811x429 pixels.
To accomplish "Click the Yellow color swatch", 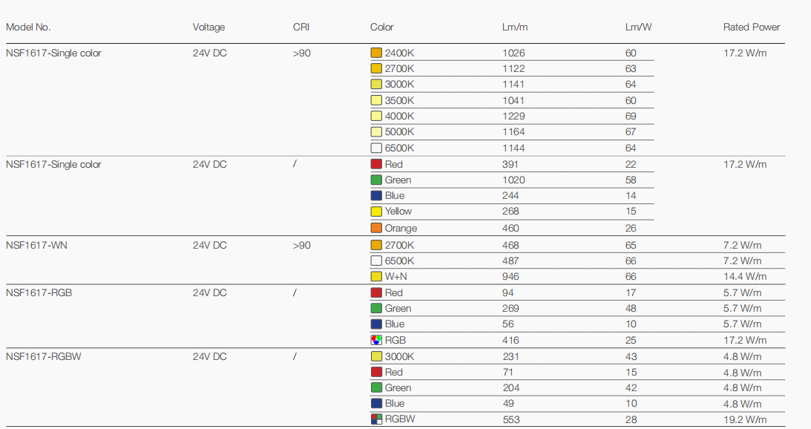I will click(x=376, y=212).
